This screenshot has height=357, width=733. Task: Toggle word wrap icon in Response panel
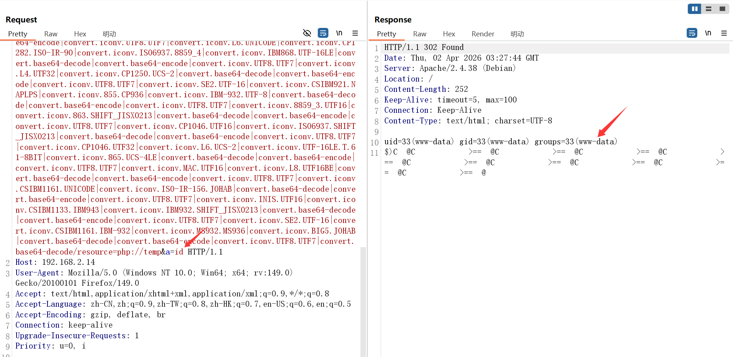[x=692, y=33]
